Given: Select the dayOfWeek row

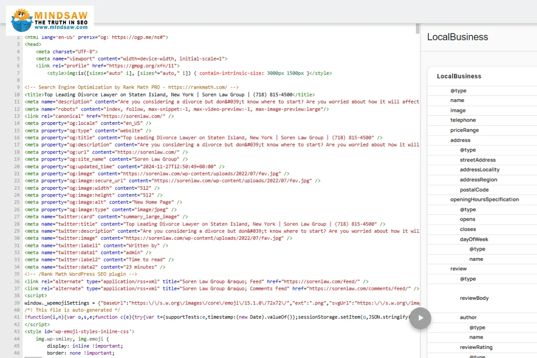Looking at the screenshot, I should pos(482,239).
